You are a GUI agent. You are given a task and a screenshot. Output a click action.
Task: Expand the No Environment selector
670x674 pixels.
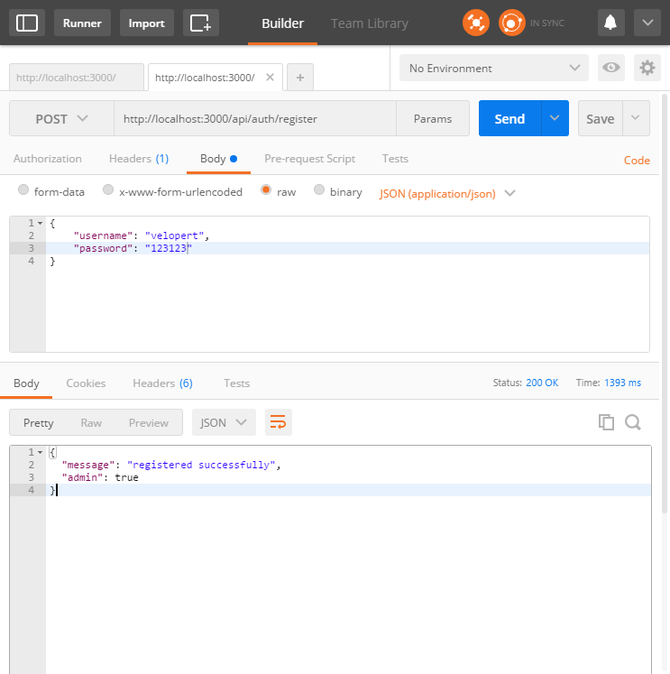coord(493,69)
